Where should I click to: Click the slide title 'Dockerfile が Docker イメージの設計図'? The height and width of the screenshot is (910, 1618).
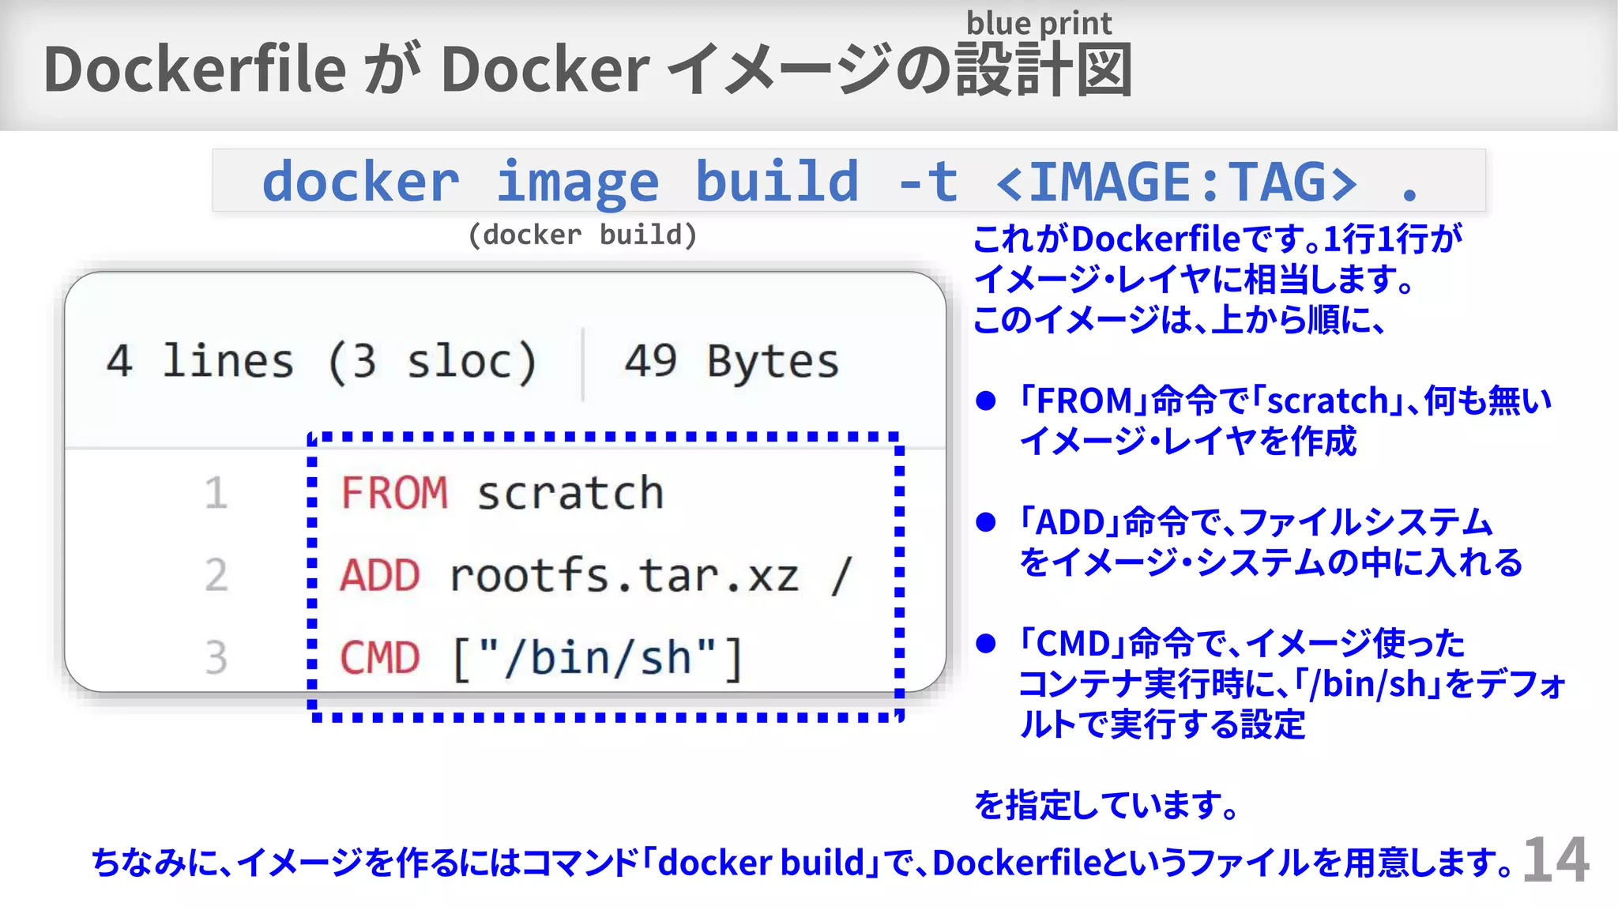point(589,69)
